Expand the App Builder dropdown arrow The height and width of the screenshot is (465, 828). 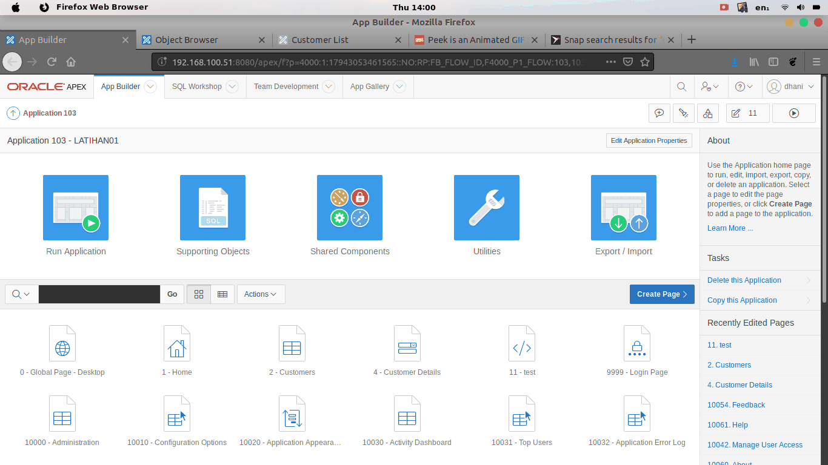tap(150, 87)
